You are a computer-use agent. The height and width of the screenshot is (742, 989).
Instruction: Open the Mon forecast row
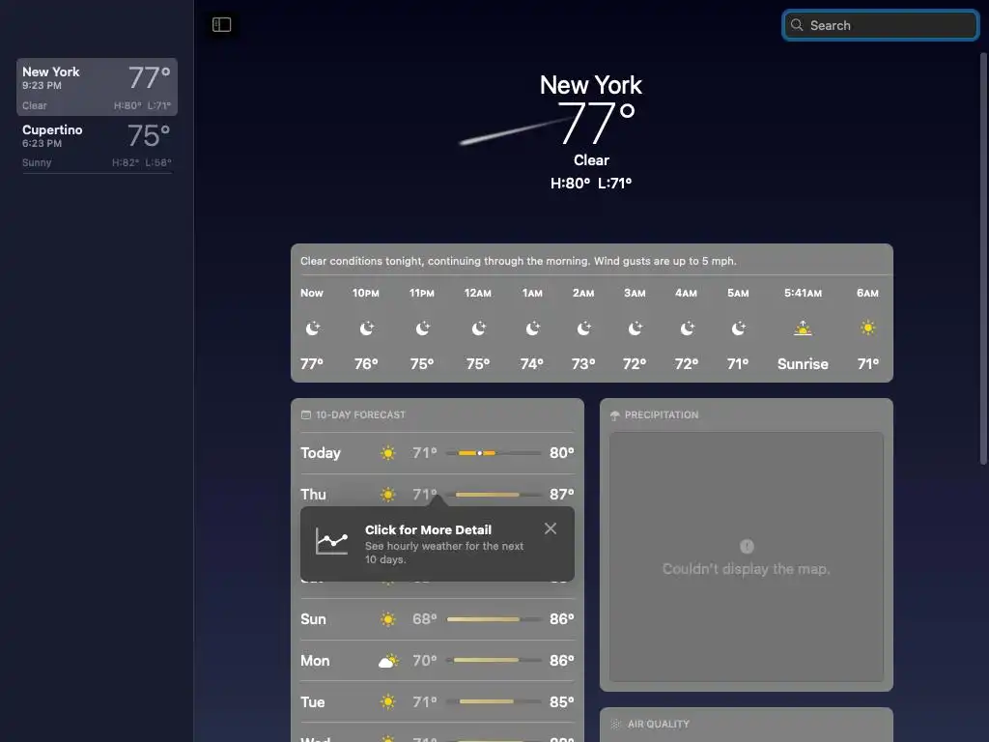(438, 661)
